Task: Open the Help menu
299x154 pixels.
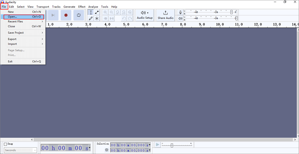Action: pos(114,7)
